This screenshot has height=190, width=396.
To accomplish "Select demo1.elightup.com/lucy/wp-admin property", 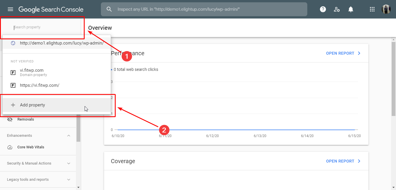I will pos(57,43).
